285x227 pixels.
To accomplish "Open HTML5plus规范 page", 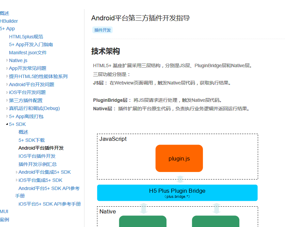I will tap(26, 37).
